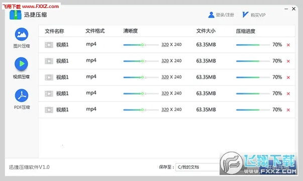Screen dimensions: 303x181
Task: Remove the first 视频1 row with red X
Action: 288,45
